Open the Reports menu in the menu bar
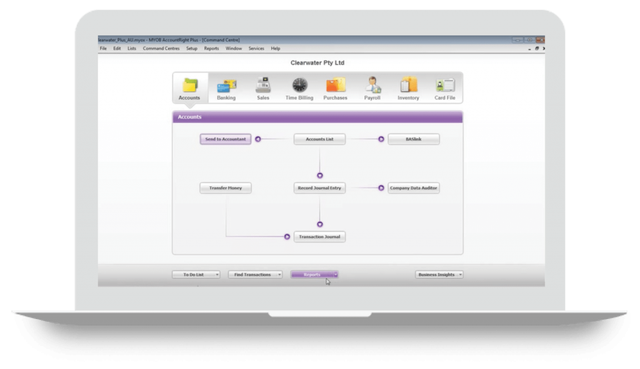This screenshot has height=369, width=640. (211, 48)
